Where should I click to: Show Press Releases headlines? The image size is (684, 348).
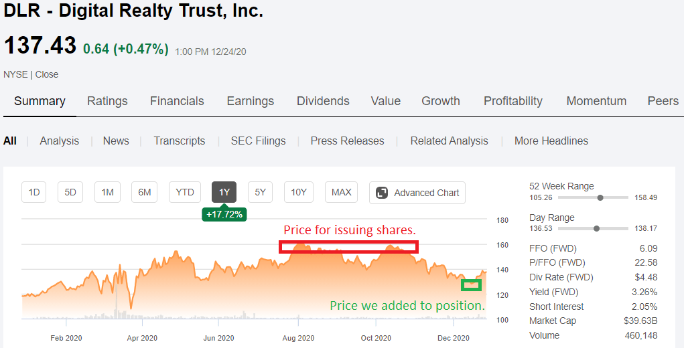(347, 141)
